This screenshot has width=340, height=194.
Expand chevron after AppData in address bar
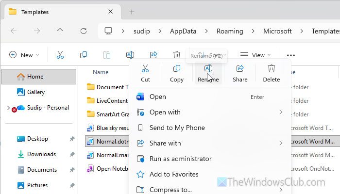point(206,31)
